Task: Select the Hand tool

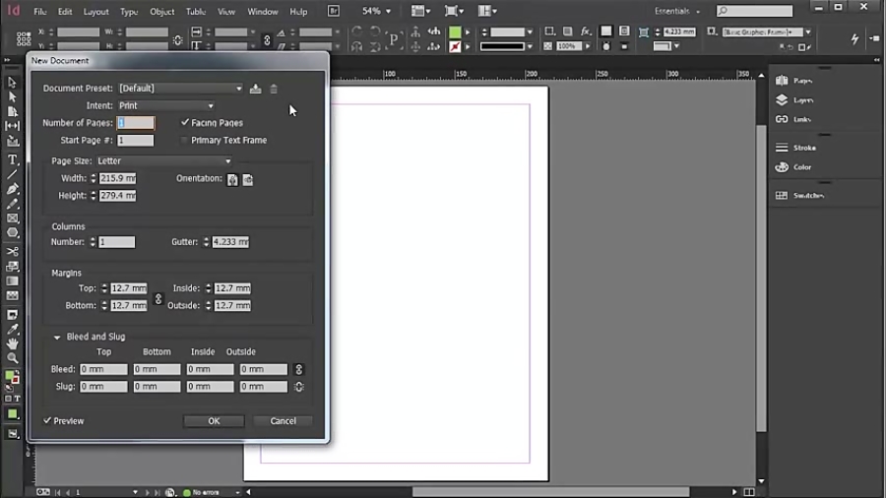Action: [12, 343]
